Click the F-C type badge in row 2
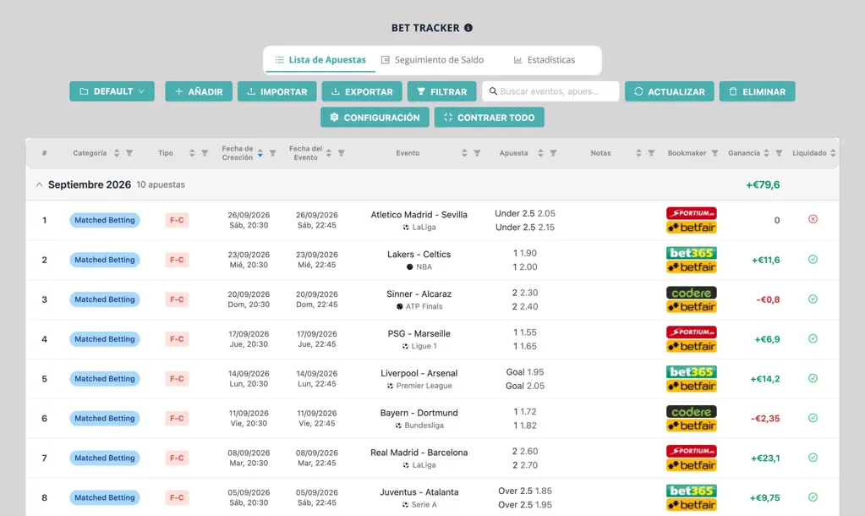Viewport: 865px width, 516px height. point(177,260)
